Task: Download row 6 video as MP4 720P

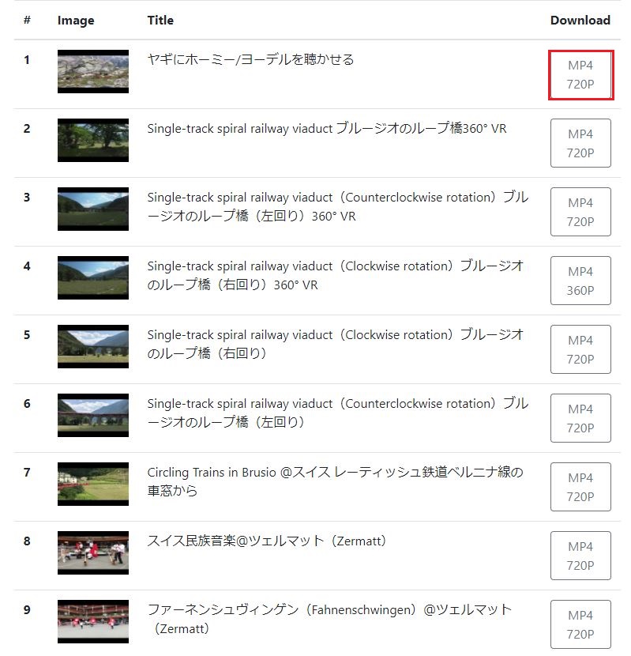Action: [580, 418]
